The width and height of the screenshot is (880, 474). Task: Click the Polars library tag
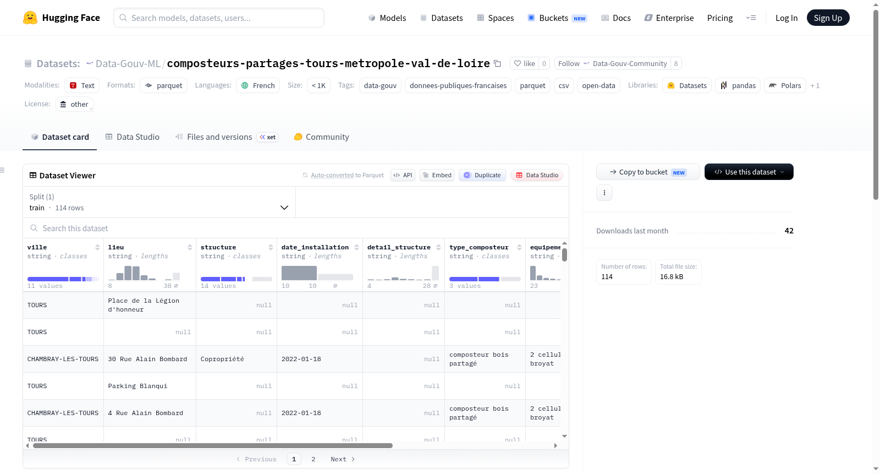point(785,85)
